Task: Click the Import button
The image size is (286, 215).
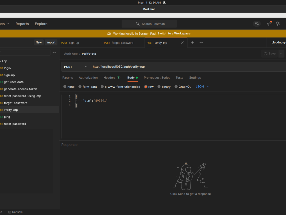Action: tap(51, 42)
